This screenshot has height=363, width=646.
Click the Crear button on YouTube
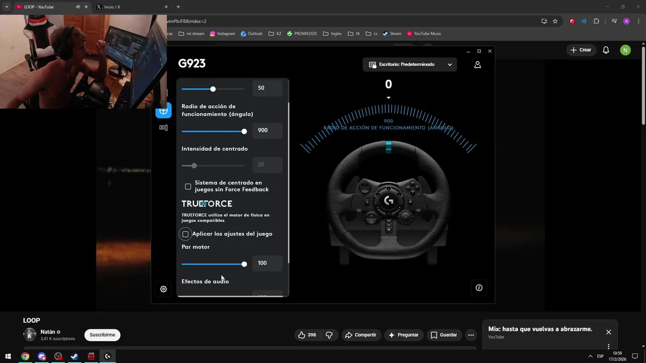click(x=581, y=50)
